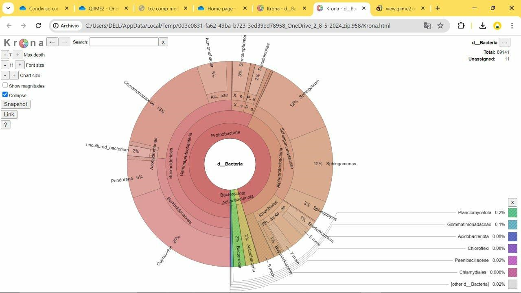The height and width of the screenshot is (293, 521).
Task: Decrease the Max depth value
Action: tap(5, 55)
